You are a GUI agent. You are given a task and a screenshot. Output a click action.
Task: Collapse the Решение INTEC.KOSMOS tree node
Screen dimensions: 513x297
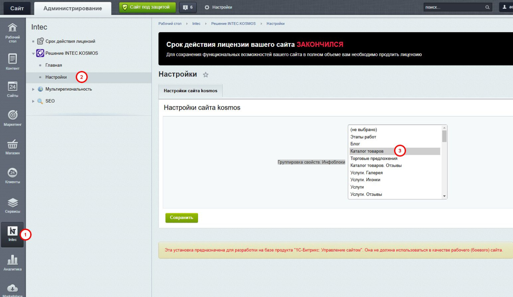[x=33, y=53]
